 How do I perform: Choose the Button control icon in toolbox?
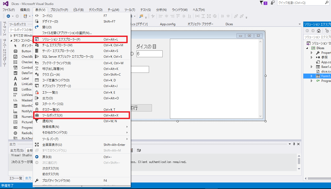[16, 51]
